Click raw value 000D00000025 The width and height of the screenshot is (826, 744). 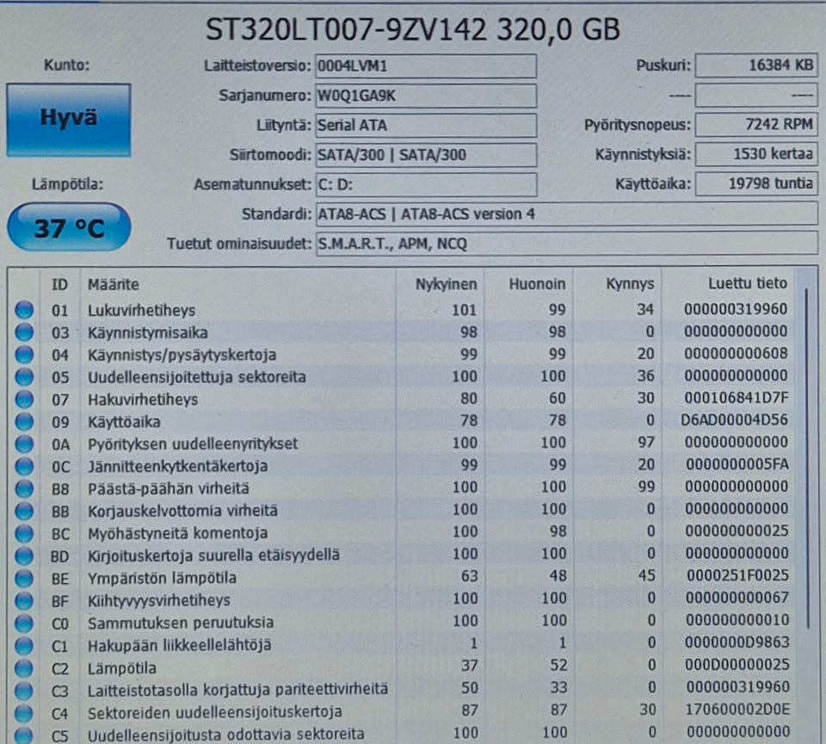737,665
